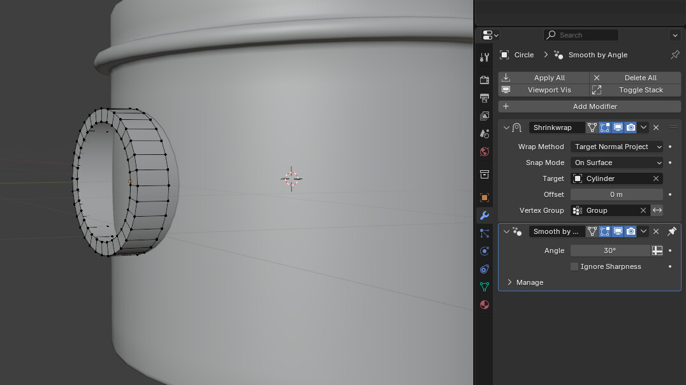Open the properties options dropdown arrow
This screenshot has width=686, height=385.
675,35
